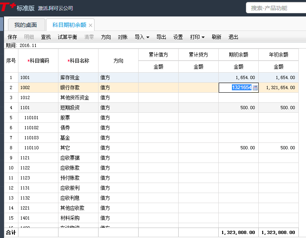Click the 刷新 button
Screen dimensions: 306x238
pos(216,37)
